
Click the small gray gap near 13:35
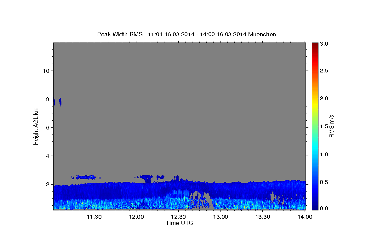(x=273, y=196)
